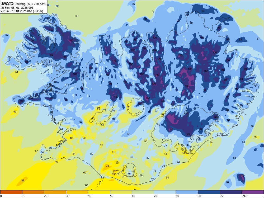Select the '20' legend tick label
The image size is (264, 198).
[46, 196]
